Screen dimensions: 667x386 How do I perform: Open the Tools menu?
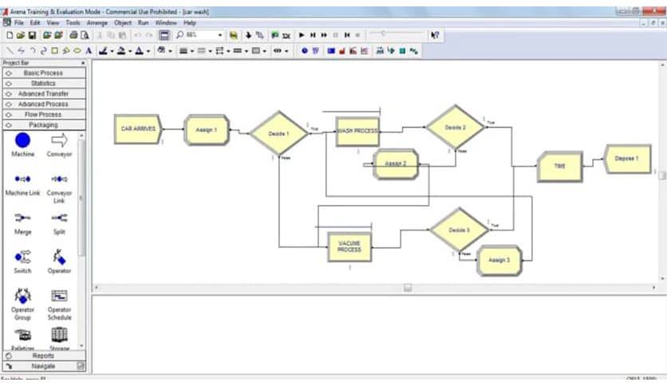coord(73,22)
